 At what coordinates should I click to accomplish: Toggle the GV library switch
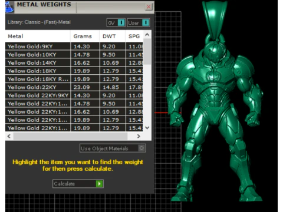(x=116, y=23)
